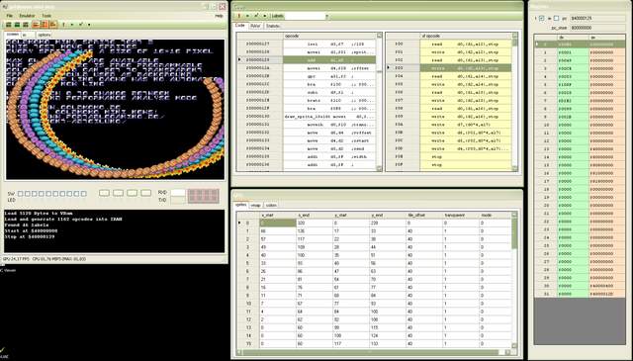Viewport: 633px width, 361px height.
Task: Toggle the third SW switch checkbox
Action: 35,194
